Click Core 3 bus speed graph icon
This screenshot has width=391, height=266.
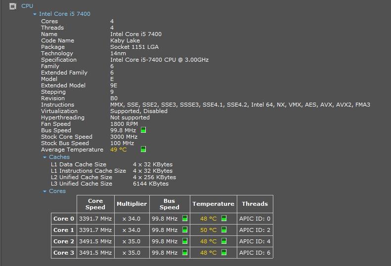coord(185,252)
